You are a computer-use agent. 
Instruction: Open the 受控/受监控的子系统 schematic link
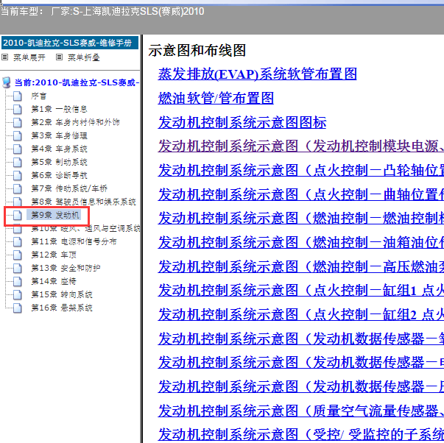(300, 435)
